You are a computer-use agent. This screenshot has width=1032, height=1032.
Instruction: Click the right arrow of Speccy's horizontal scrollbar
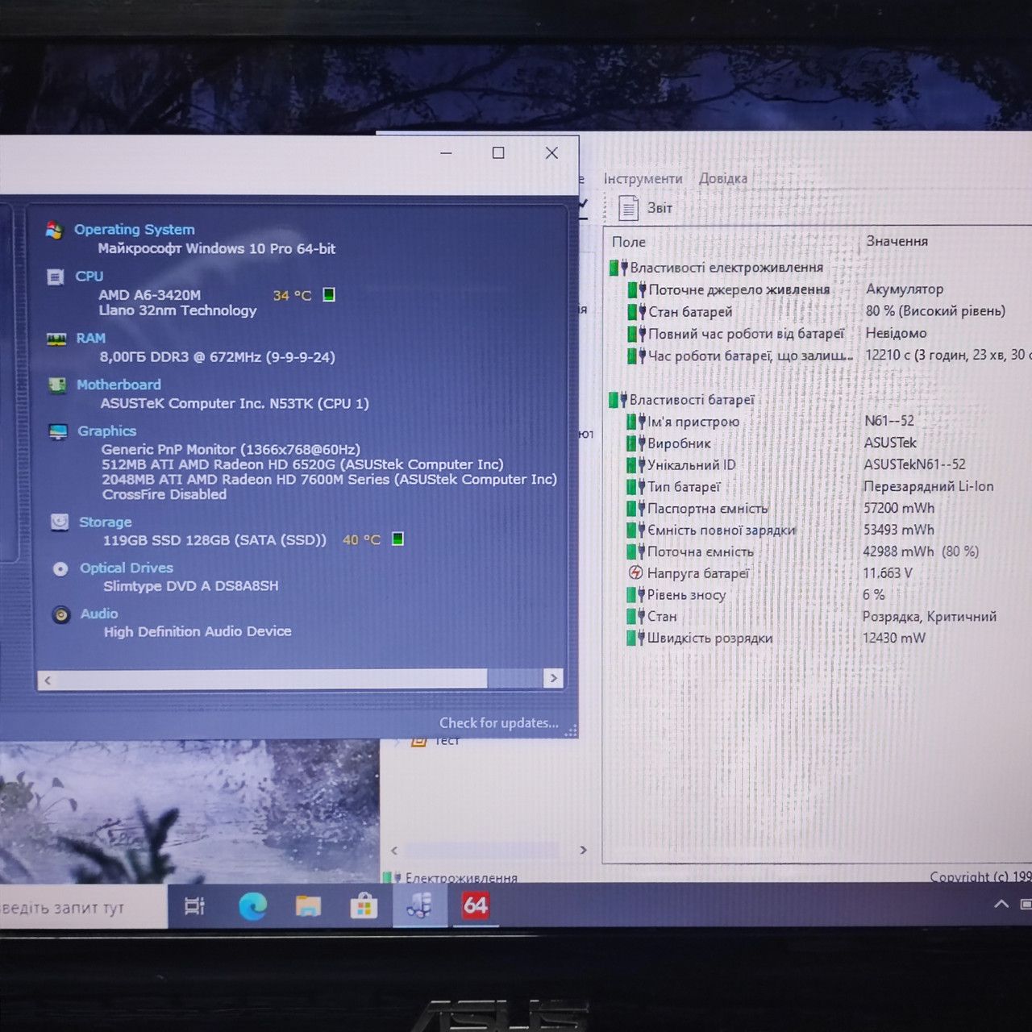(553, 678)
